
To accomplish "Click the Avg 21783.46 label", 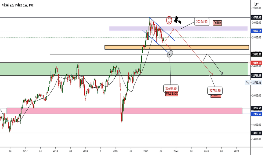I will coord(253,83).
